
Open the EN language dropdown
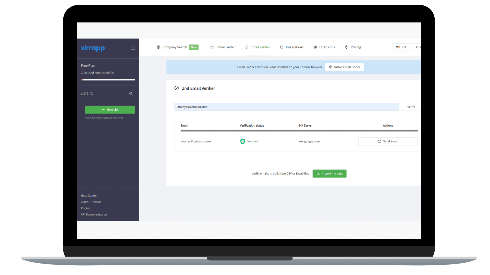coord(401,47)
